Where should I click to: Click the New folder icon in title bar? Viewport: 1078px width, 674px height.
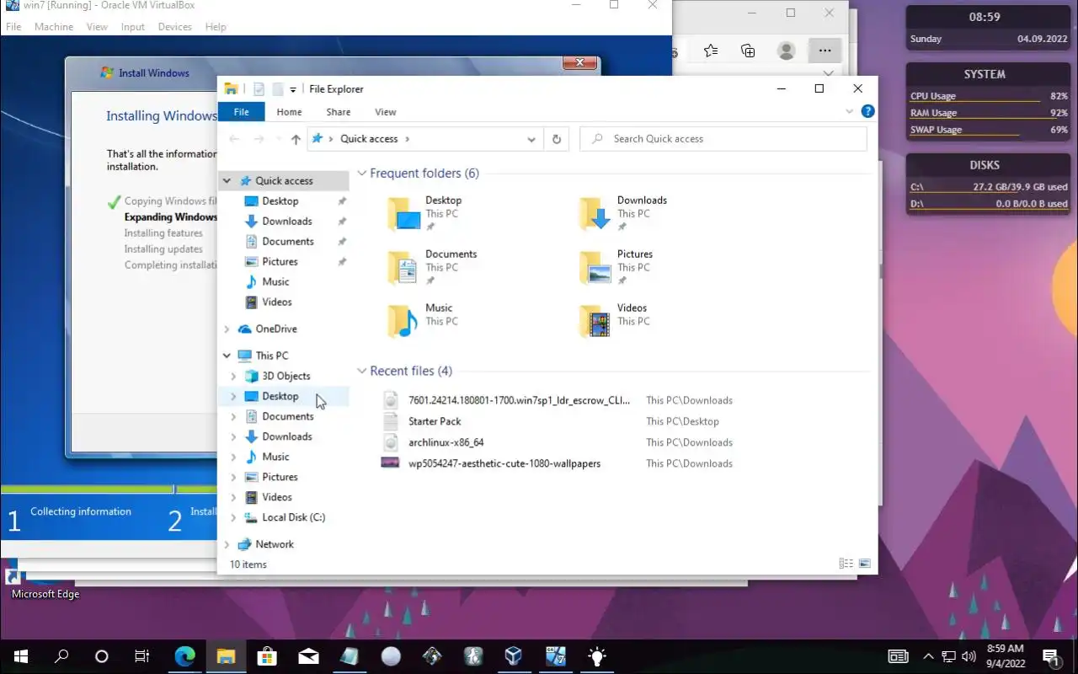(277, 89)
